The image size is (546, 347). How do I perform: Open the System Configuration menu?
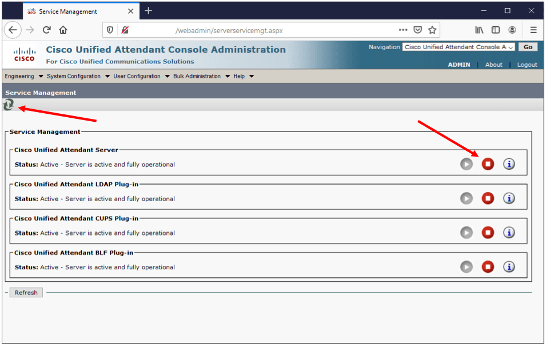74,76
